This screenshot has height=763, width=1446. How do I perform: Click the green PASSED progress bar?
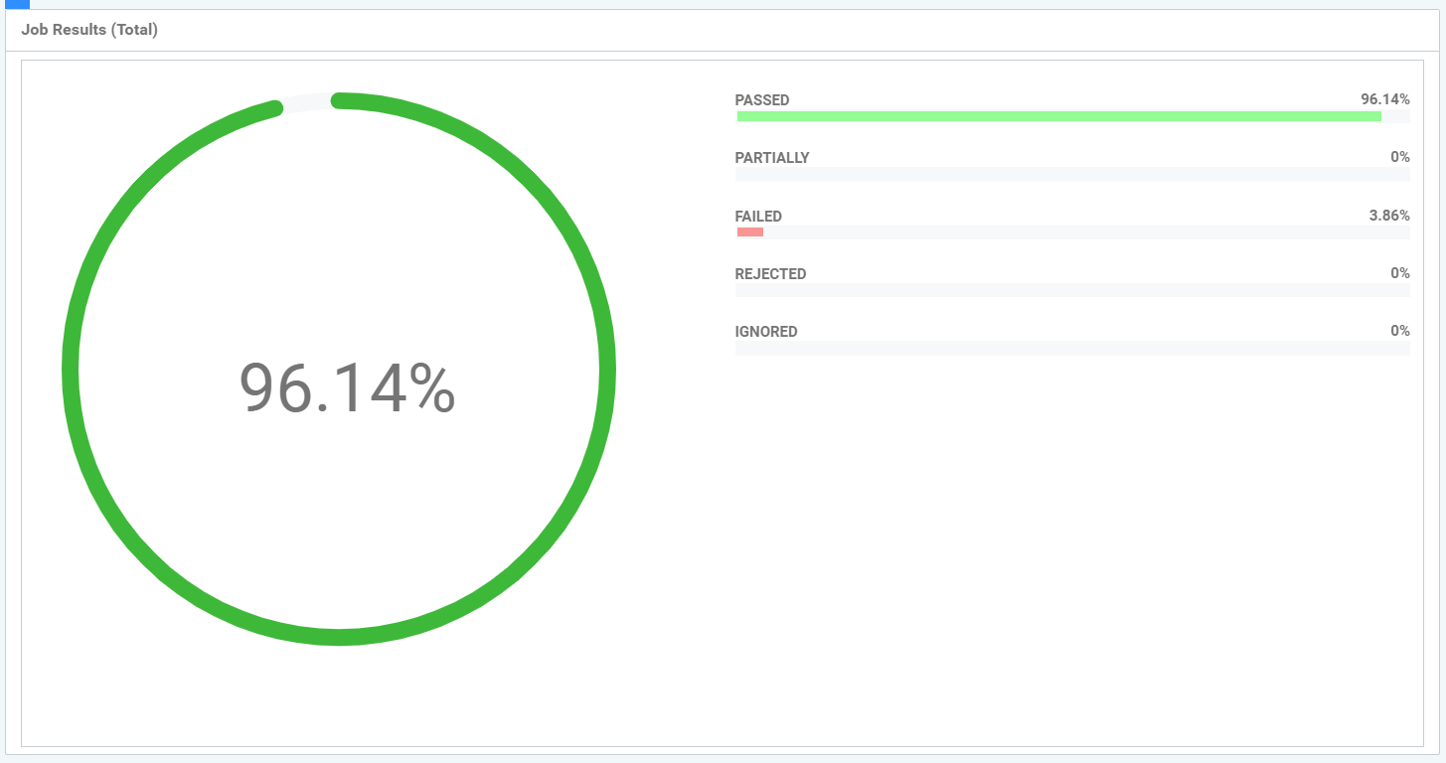click(x=1058, y=116)
